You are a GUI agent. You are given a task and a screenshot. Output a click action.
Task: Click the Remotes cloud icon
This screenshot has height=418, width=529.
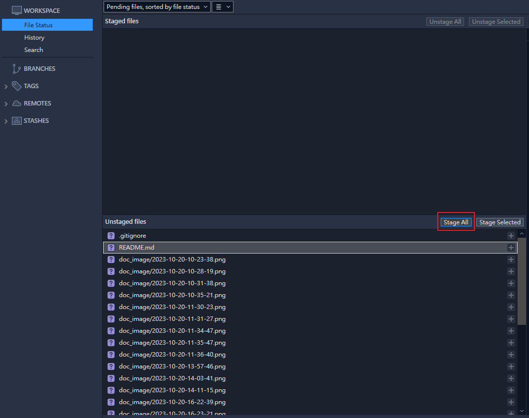16,104
